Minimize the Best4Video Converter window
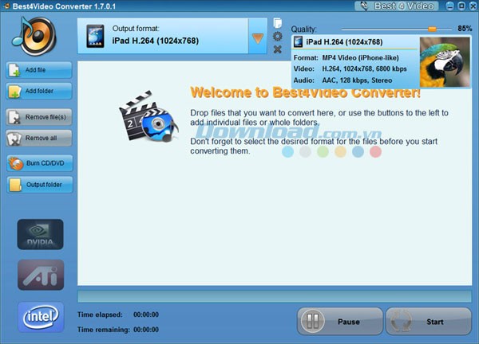 [x=450, y=6]
